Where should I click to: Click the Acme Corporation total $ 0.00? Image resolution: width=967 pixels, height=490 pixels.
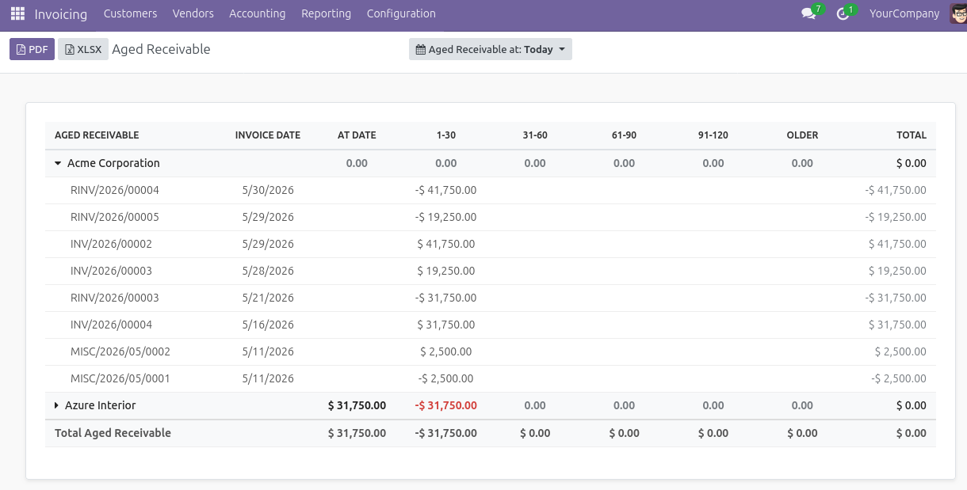pyautogui.click(x=912, y=163)
